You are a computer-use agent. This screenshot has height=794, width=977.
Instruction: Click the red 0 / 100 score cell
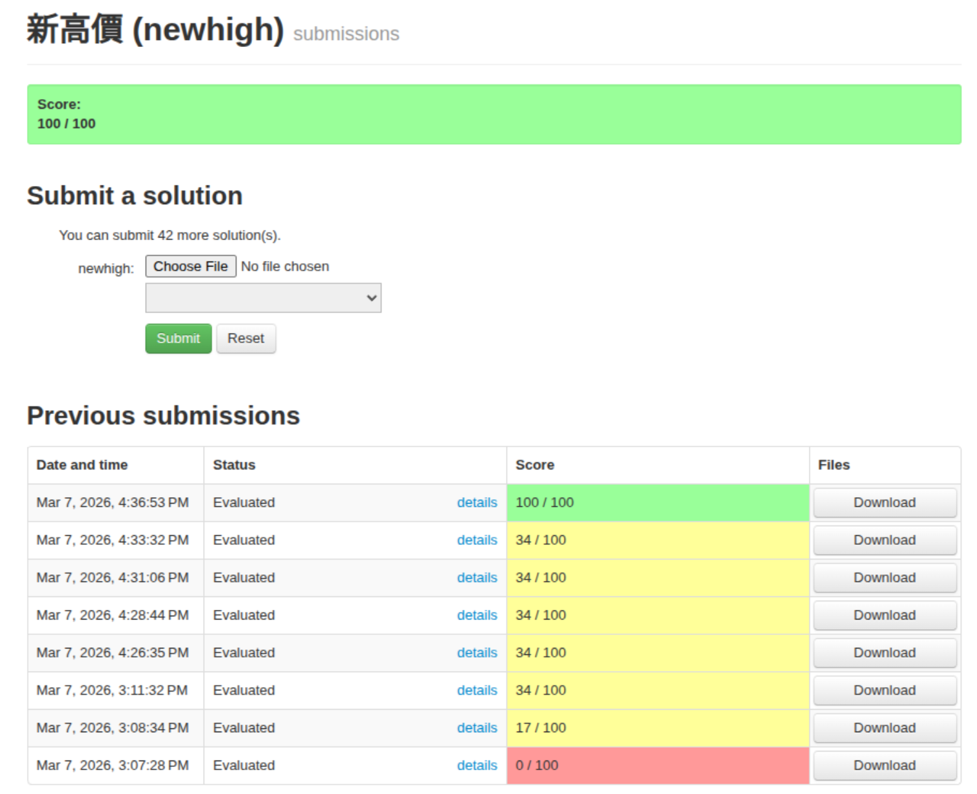tap(657, 766)
